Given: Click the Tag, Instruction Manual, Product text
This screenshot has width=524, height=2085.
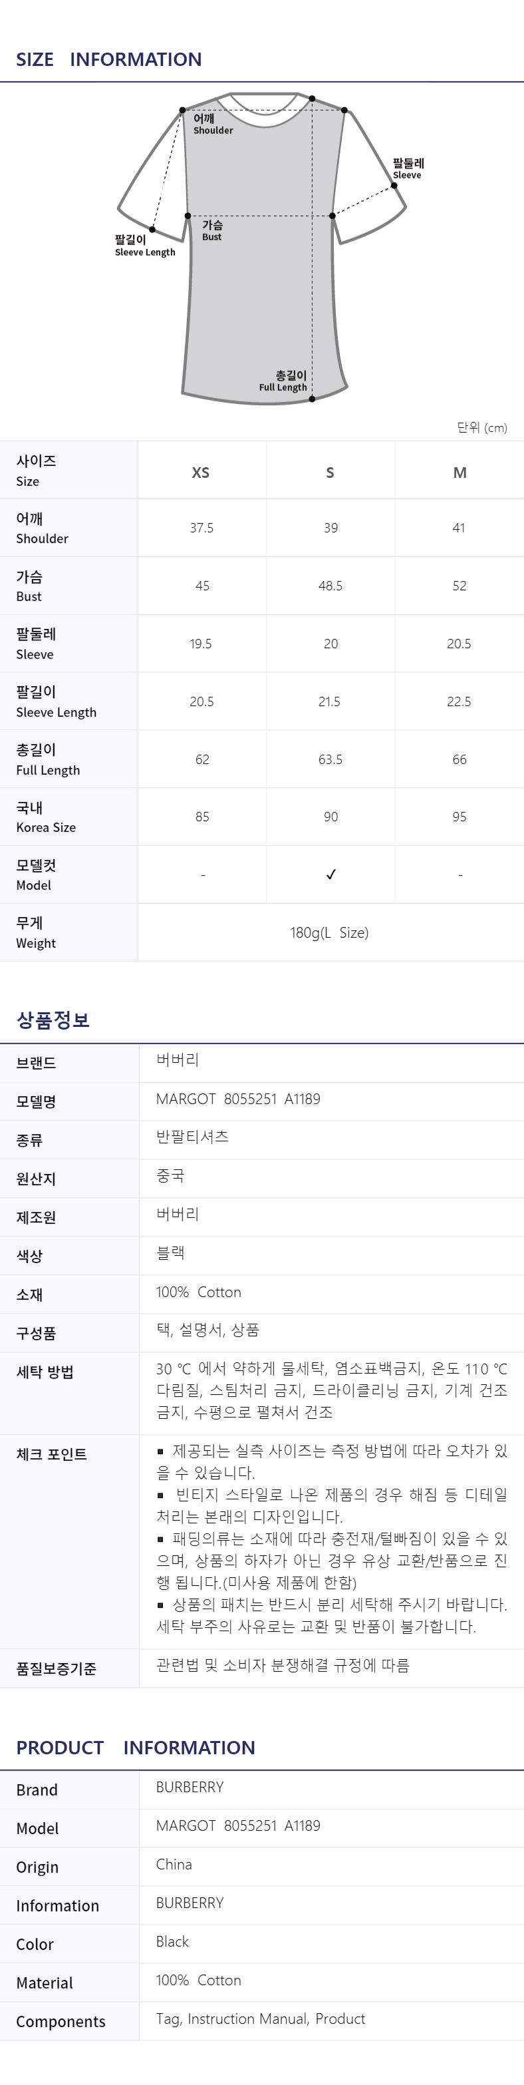Looking at the screenshot, I should [x=261, y=2018].
